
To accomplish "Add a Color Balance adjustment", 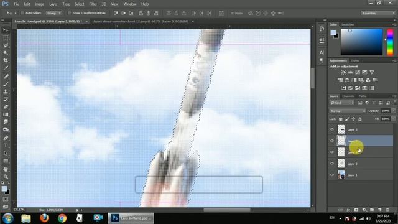I will (347, 80).
